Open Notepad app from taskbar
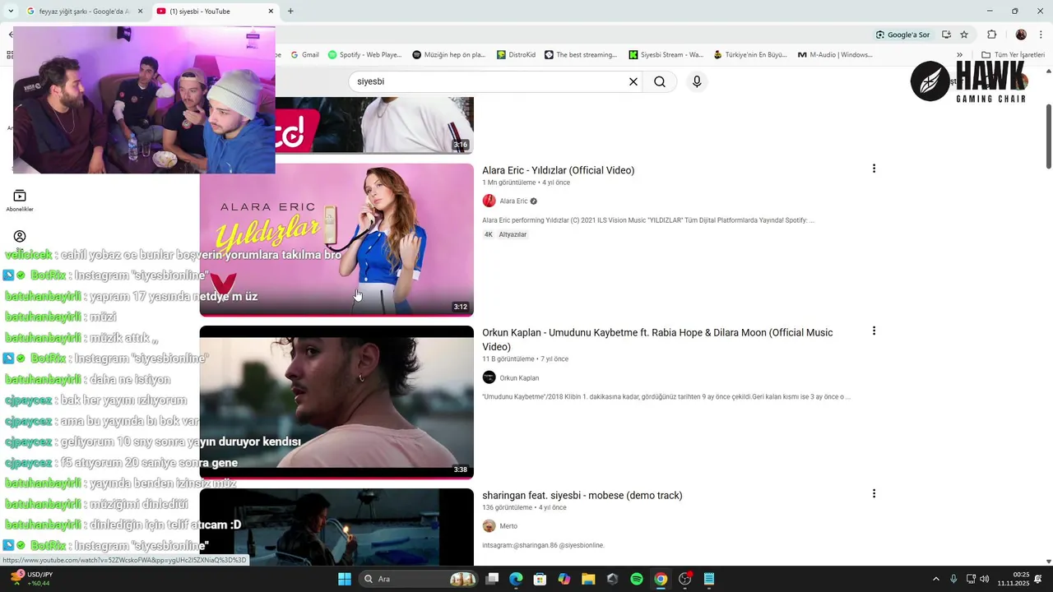The height and width of the screenshot is (592, 1053). point(709,579)
